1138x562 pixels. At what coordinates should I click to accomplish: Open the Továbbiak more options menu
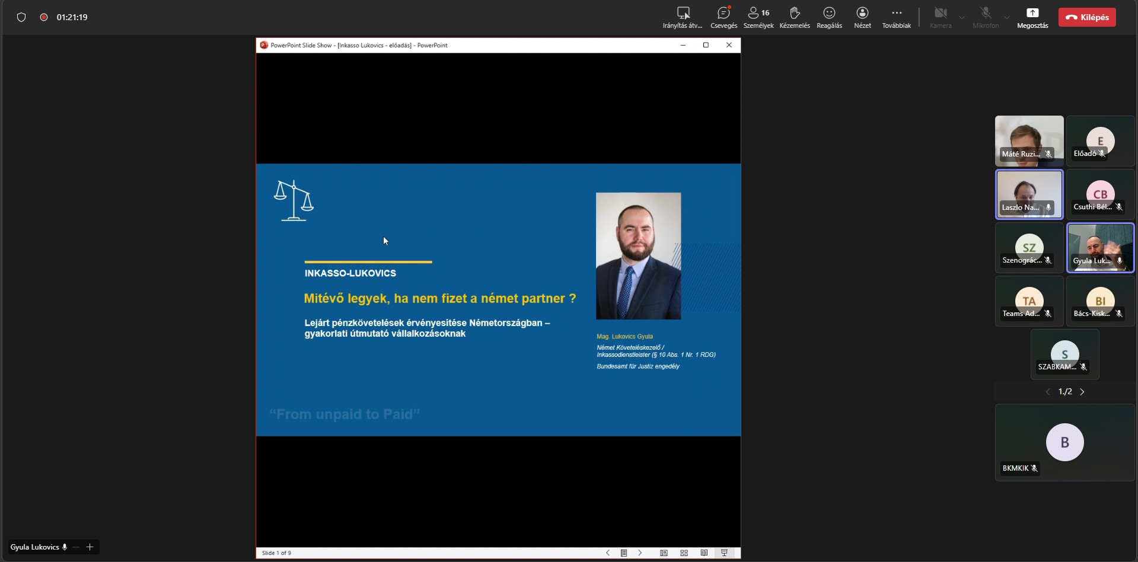[896, 17]
